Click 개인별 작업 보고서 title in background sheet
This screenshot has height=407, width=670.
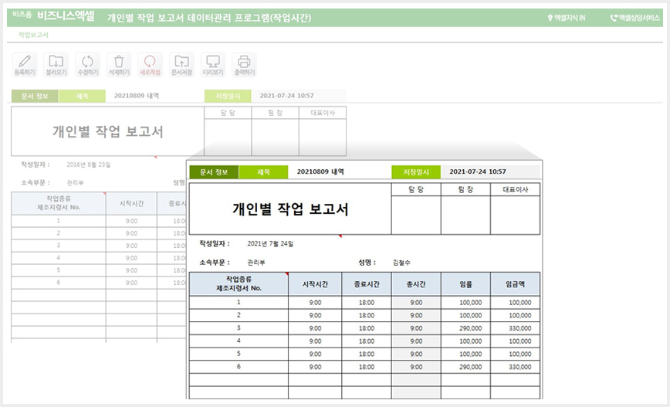pyautogui.click(x=108, y=131)
